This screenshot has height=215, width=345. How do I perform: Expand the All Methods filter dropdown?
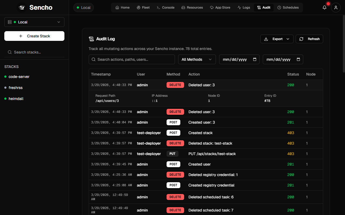[197, 59]
